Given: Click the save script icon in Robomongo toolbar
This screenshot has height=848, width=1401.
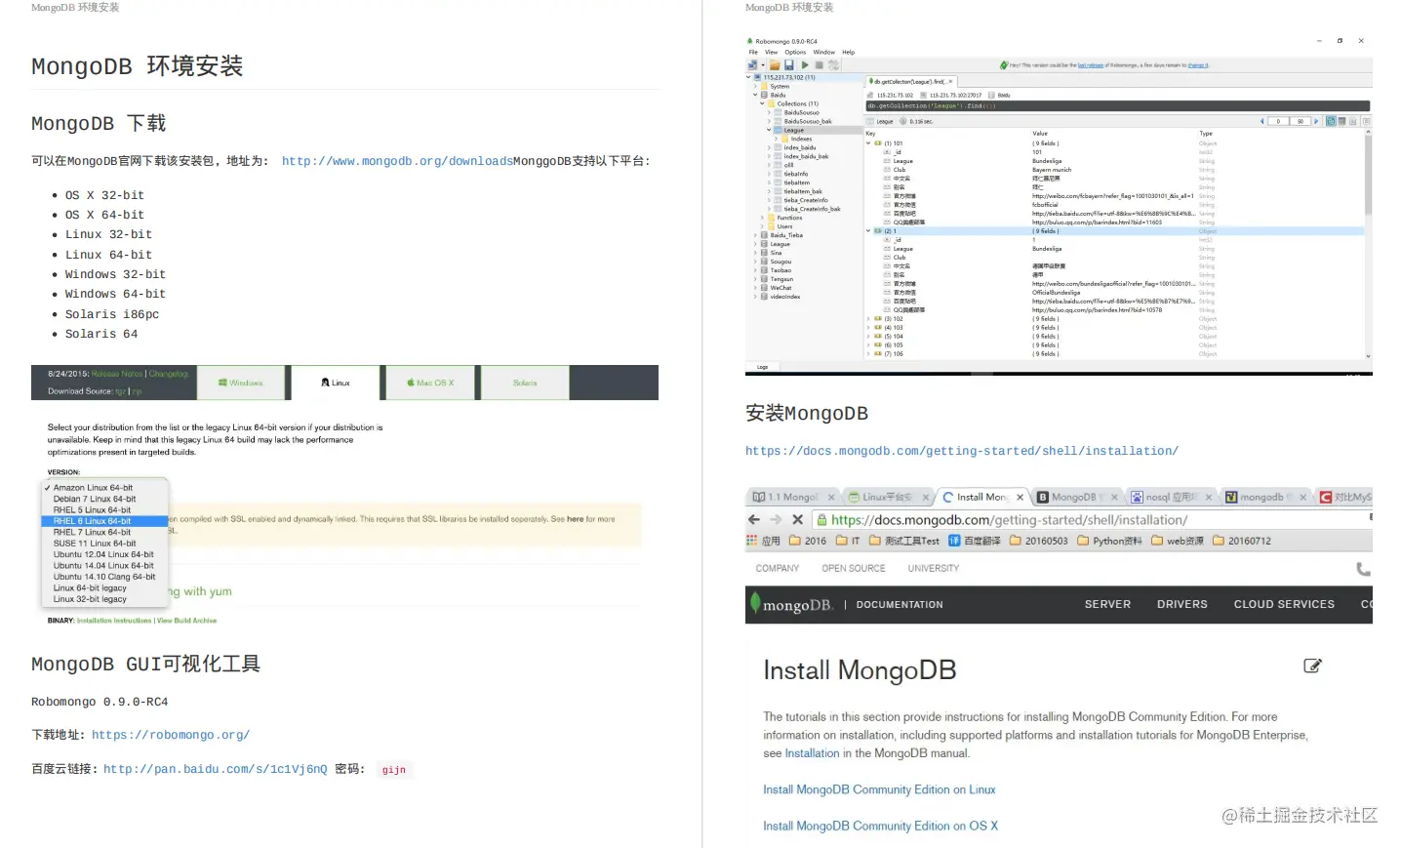Looking at the screenshot, I should (x=788, y=64).
